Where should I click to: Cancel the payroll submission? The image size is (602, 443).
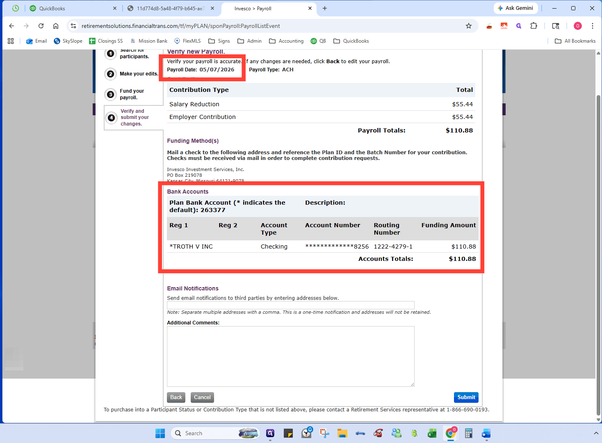(x=202, y=397)
